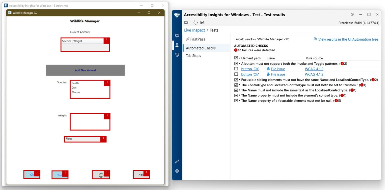Switch to the Tab Stops tab
This screenshot has height=190, width=385.
(193, 55)
